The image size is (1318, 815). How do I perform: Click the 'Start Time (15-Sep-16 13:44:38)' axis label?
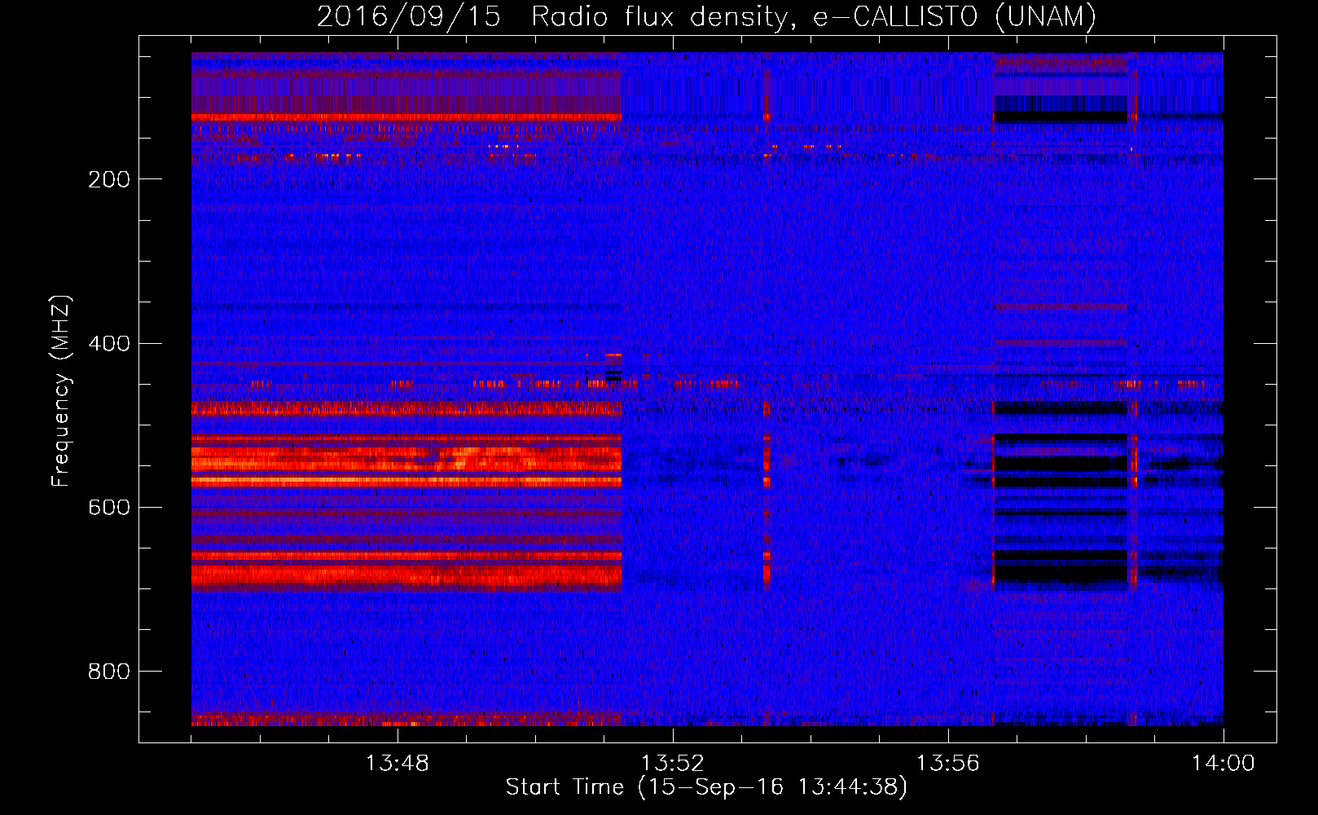pos(706,787)
